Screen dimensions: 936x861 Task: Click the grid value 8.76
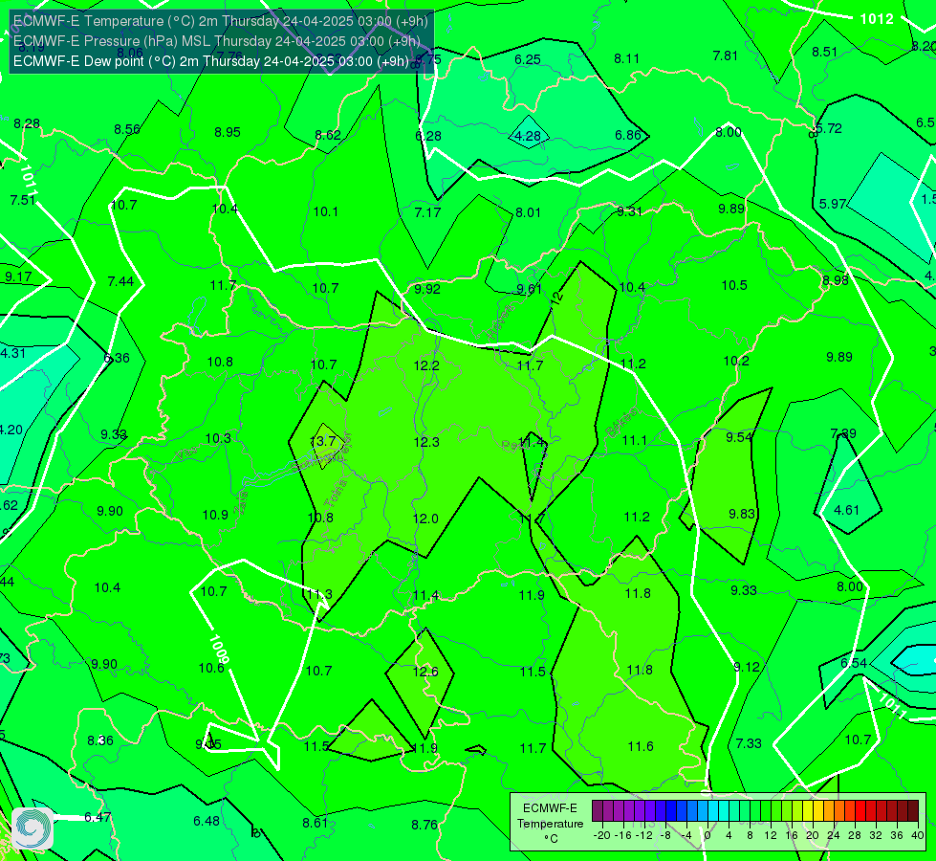point(424,825)
